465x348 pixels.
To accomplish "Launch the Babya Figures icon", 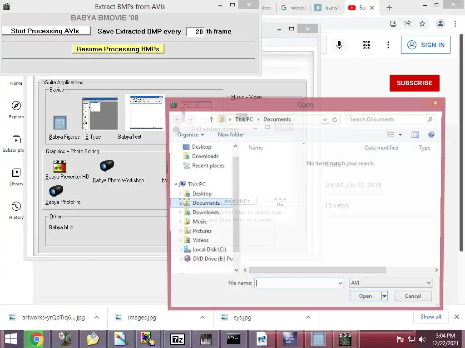I will [x=60, y=123].
